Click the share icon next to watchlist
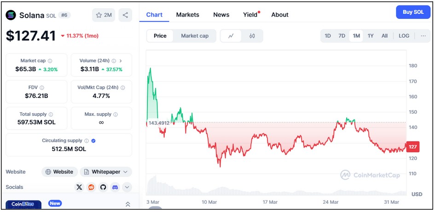 (125, 15)
